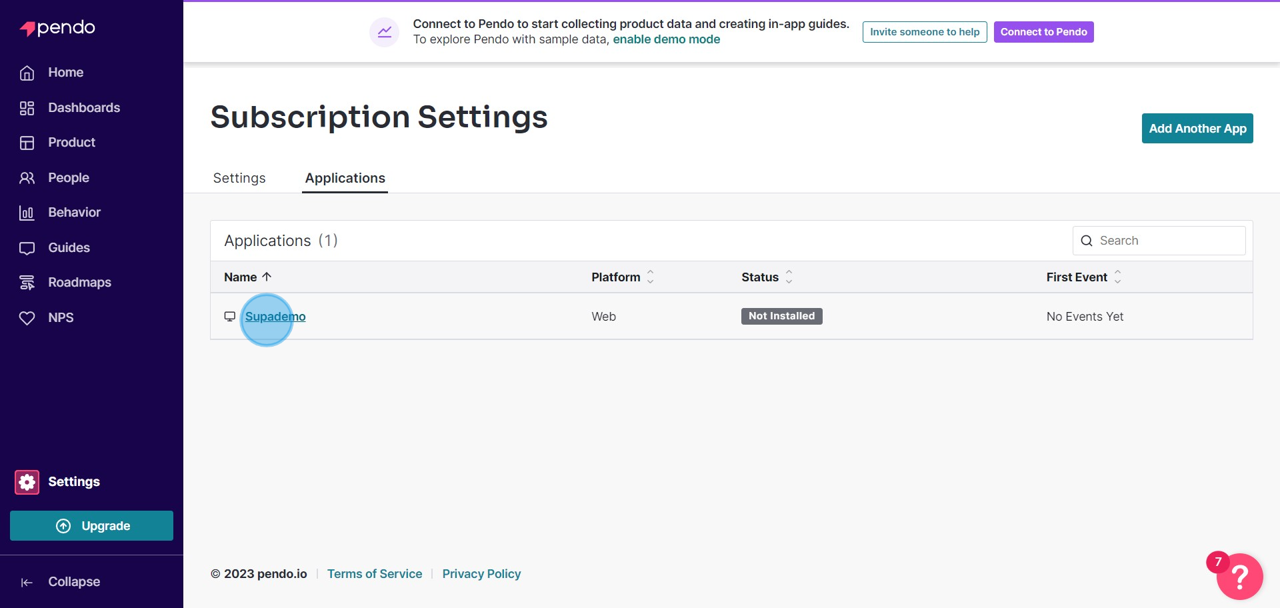Screen dimensions: 1280x608
Task: Open People via the users icon
Action: pyautogui.click(x=27, y=178)
